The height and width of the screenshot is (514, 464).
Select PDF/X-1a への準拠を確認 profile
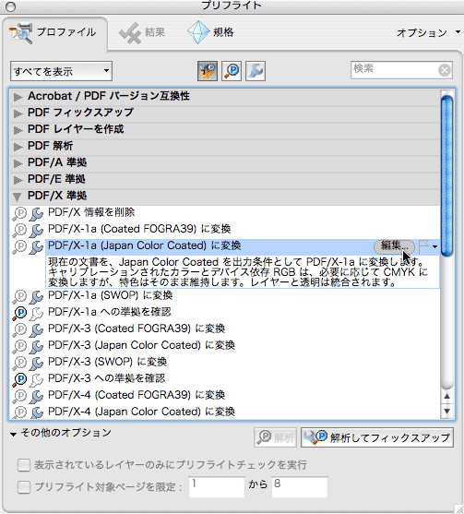click(x=110, y=312)
